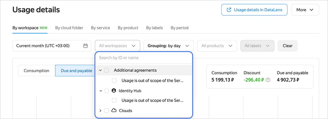Click the calendar icon in date field
Viewport: 328px width, 119px height.
pos(85,46)
